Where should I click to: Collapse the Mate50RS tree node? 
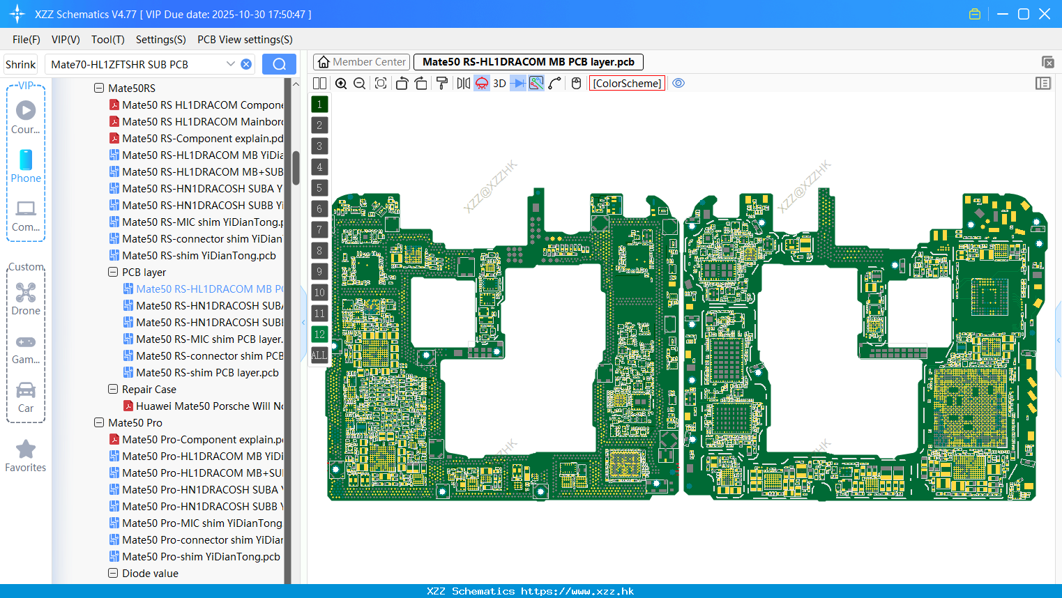[99, 88]
